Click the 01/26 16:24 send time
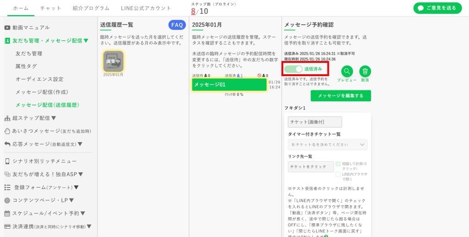This screenshot has height=237, width=469. tap(275, 85)
